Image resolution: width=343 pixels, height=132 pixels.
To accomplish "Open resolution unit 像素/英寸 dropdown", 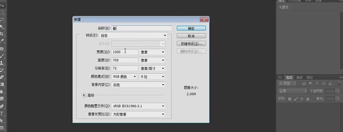I will (x=152, y=69).
